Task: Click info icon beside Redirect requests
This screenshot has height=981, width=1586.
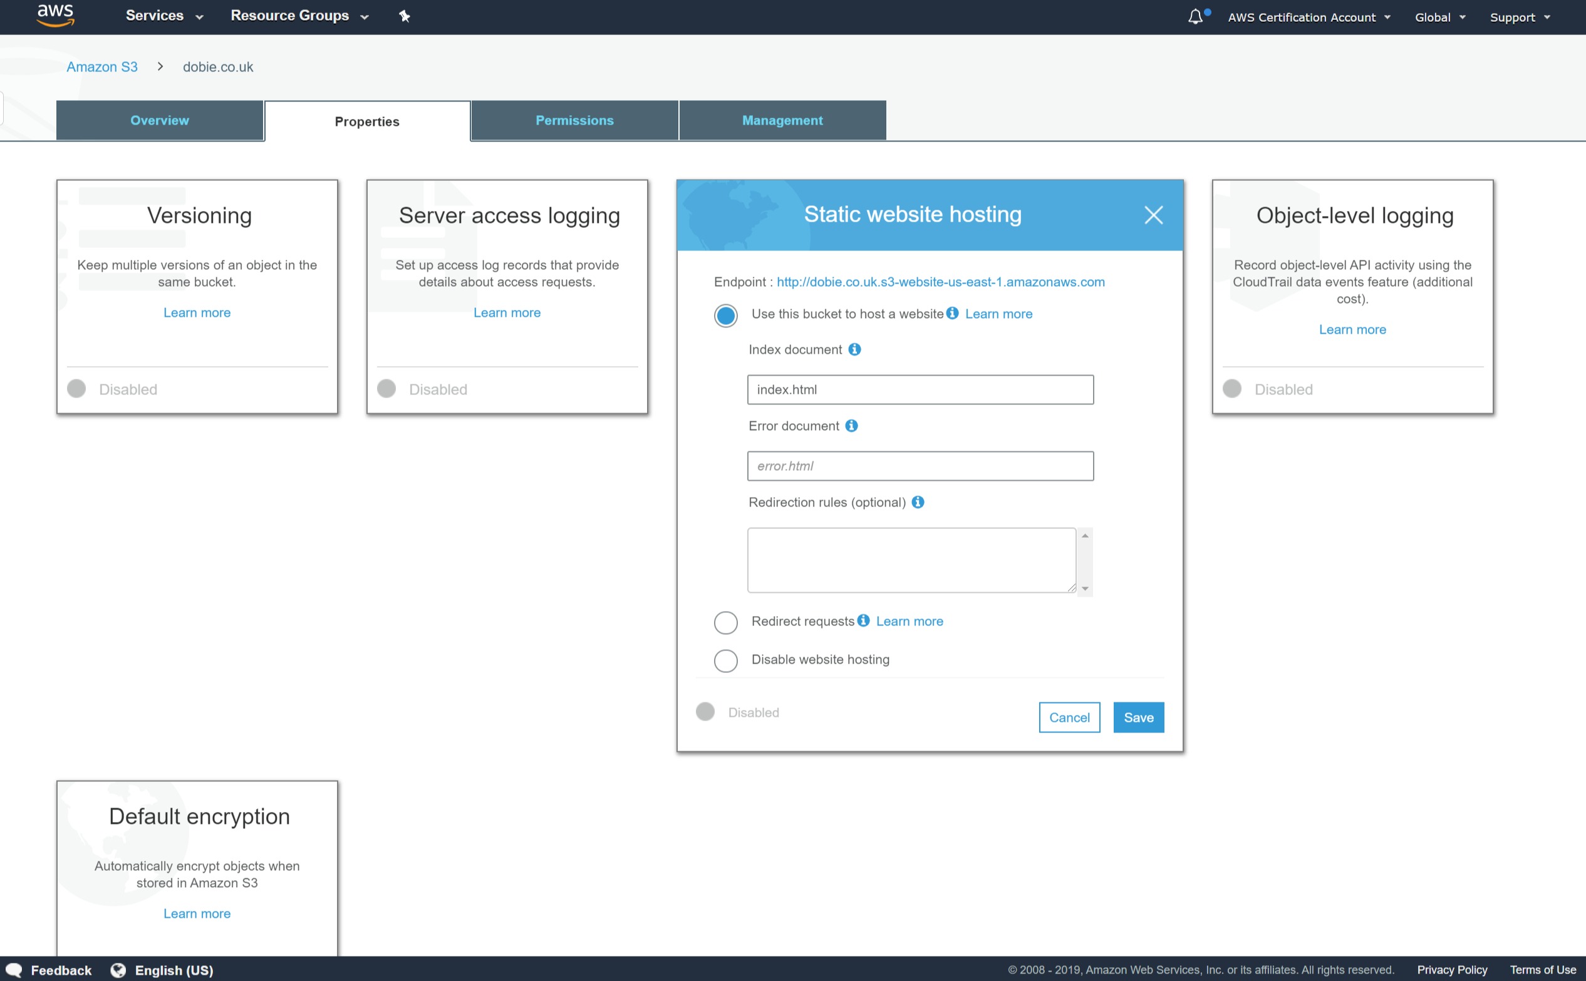Action: (863, 620)
